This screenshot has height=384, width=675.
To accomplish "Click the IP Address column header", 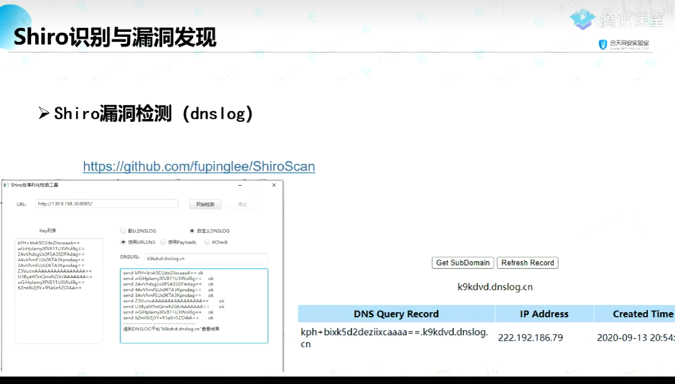I will [x=544, y=314].
